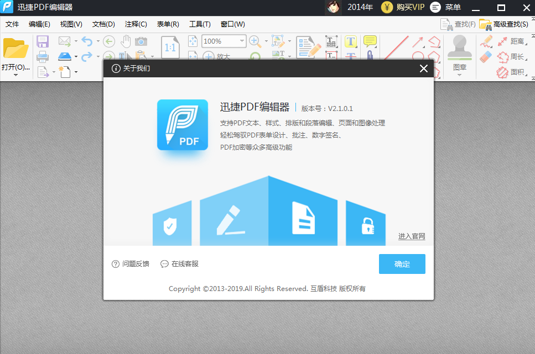Image resolution: width=535 pixels, height=354 pixels.
Task: Click the 进入官网 link
Action: pyautogui.click(x=412, y=236)
